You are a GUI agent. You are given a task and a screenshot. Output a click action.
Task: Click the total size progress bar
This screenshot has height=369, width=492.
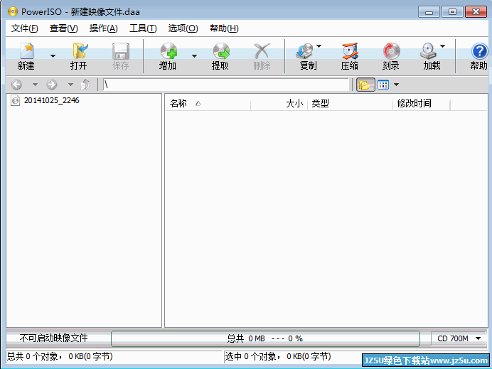click(x=265, y=338)
